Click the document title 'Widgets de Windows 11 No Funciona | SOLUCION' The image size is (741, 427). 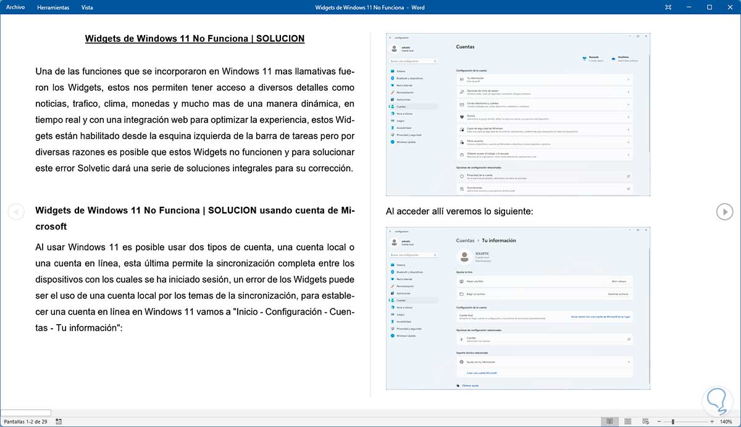(195, 38)
